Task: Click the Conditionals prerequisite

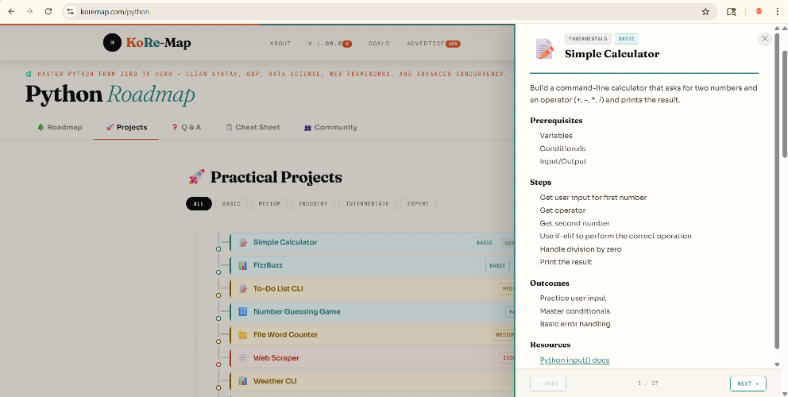Action: (562, 148)
